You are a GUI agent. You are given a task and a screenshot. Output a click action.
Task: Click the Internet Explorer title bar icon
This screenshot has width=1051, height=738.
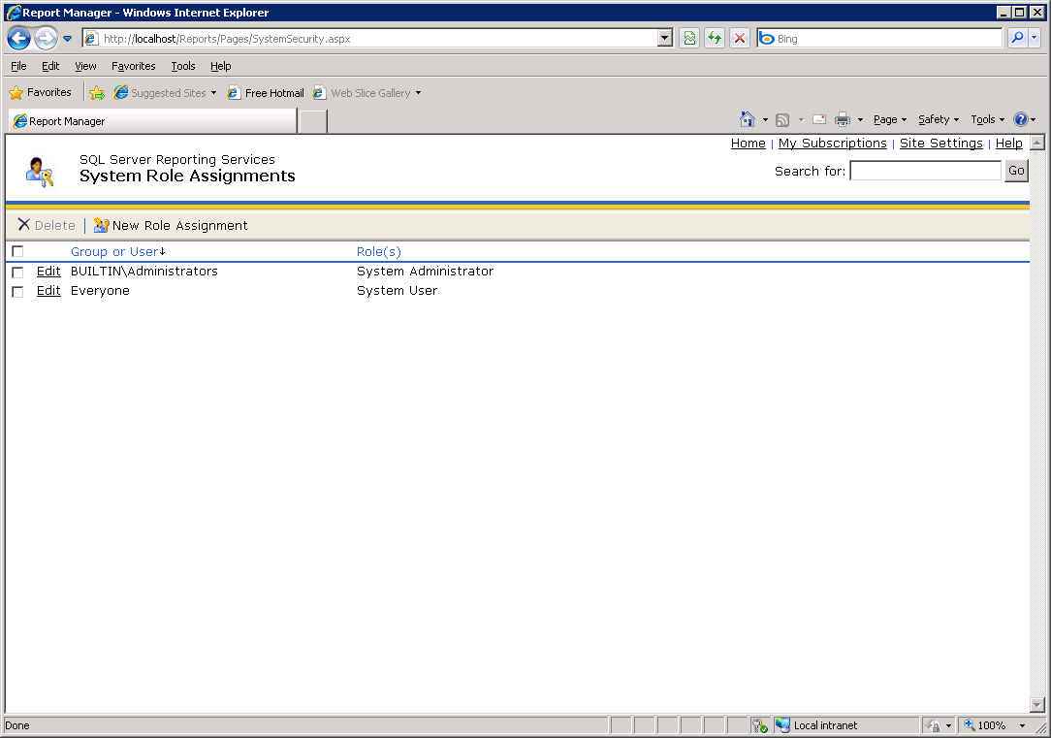click(13, 12)
